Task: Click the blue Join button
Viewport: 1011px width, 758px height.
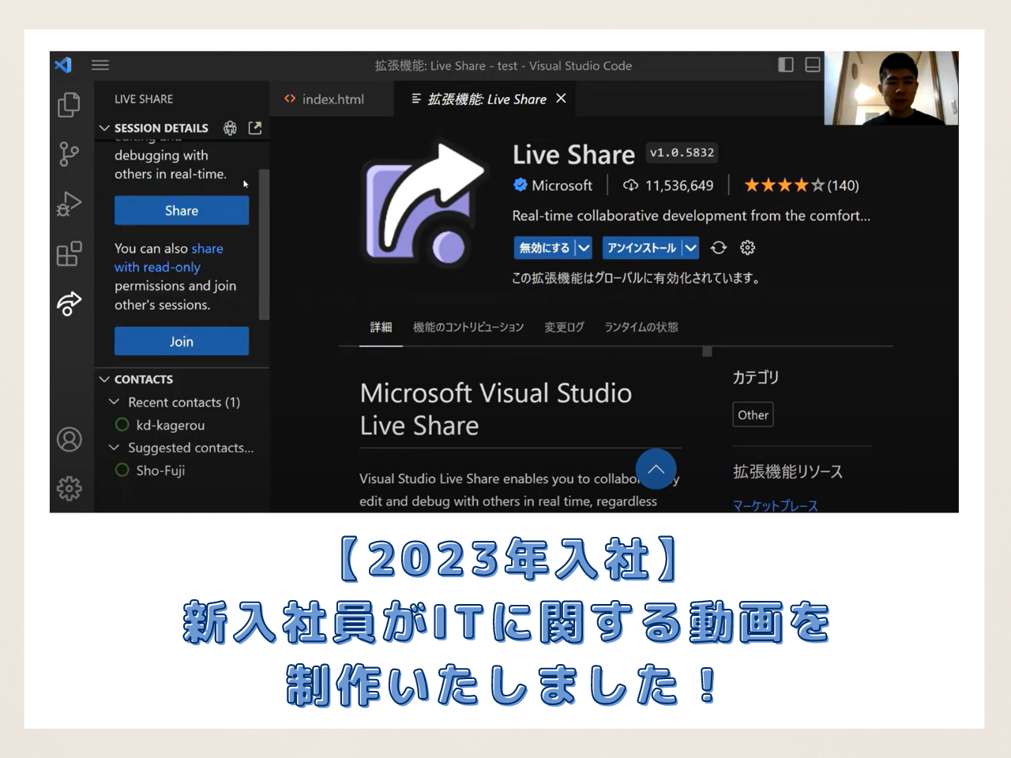Action: coord(182,341)
